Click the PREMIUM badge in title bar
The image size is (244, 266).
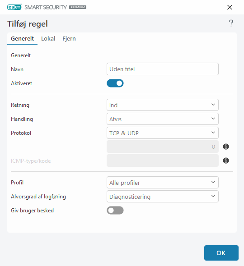point(78,7)
